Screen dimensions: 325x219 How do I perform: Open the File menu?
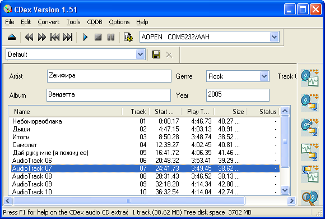(10, 22)
